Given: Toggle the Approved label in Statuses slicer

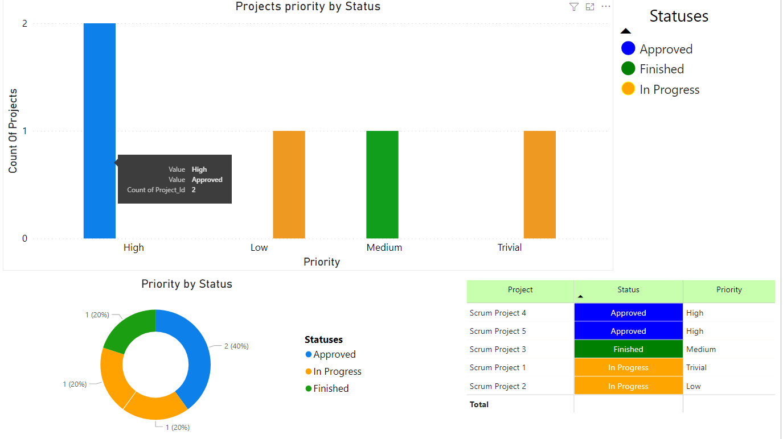Looking at the screenshot, I should pyautogui.click(x=666, y=48).
